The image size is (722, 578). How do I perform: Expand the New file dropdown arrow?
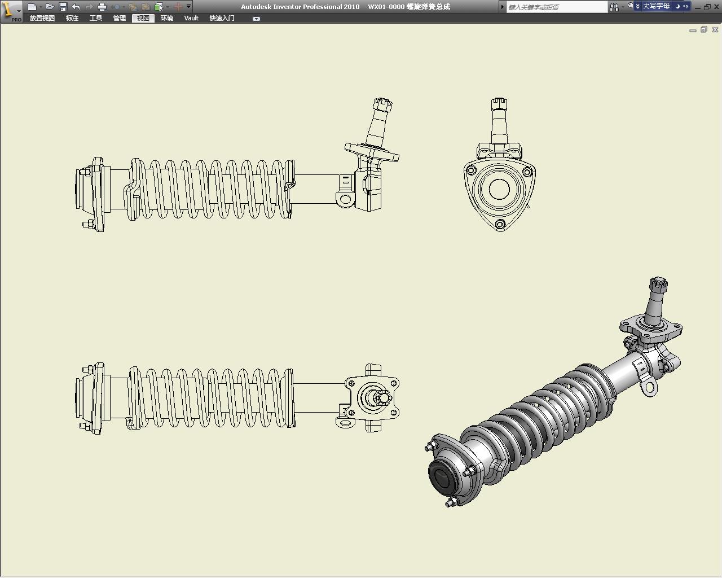pos(41,7)
